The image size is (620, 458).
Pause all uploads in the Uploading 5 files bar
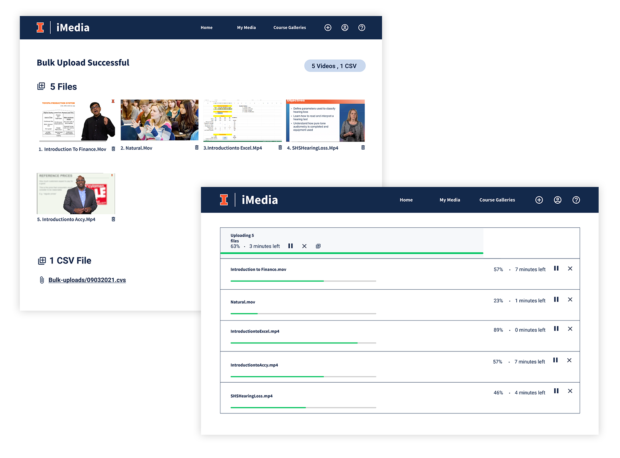(x=291, y=246)
